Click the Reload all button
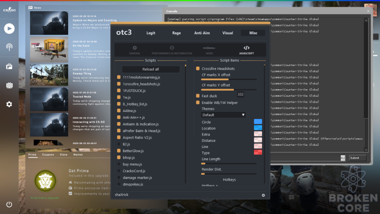This screenshot has width=380, height=214. (x=151, y=69)
